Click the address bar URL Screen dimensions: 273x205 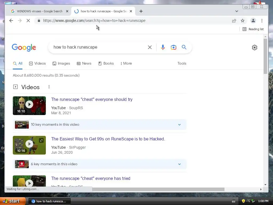94,21
